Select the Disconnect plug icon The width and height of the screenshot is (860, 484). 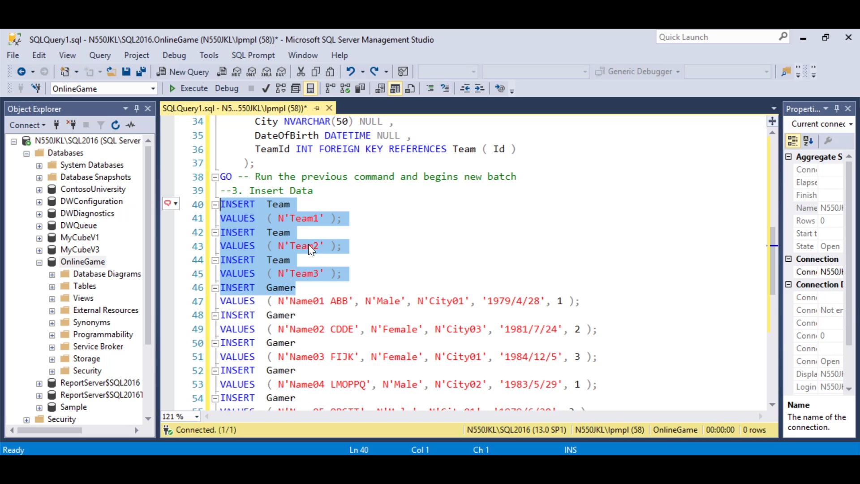(x=72, y=125)
